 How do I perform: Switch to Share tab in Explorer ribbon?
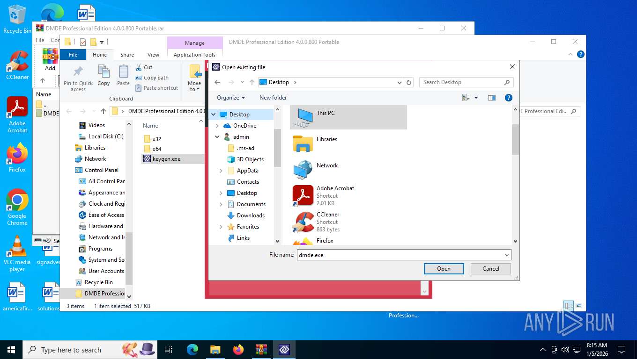(x=127, y=55)
